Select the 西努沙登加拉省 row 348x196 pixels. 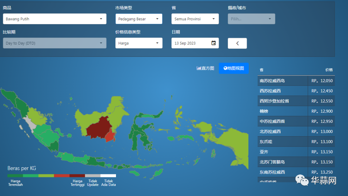pyautogui.click(x=296, y=101)
